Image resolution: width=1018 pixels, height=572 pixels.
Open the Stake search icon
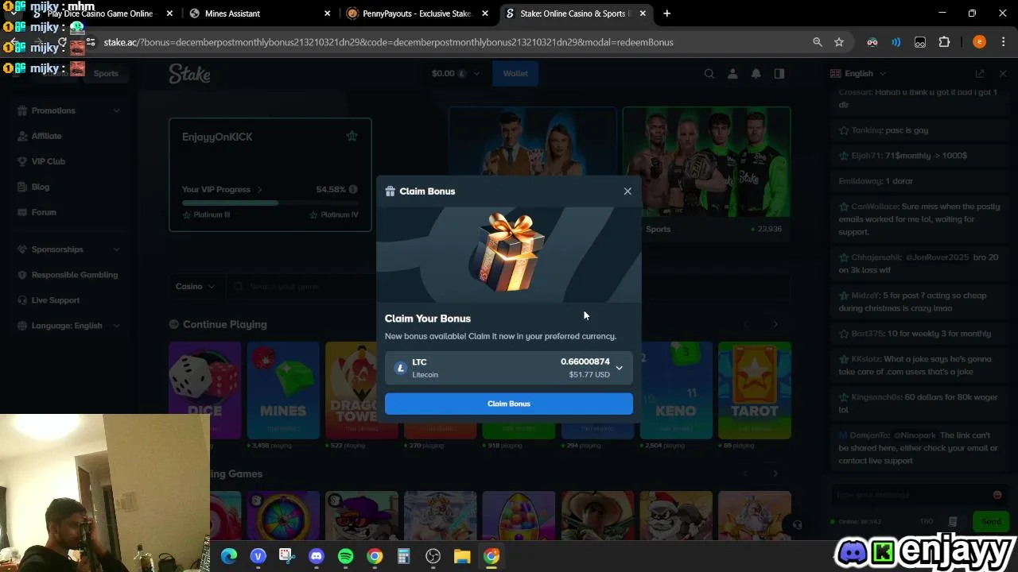709,74
